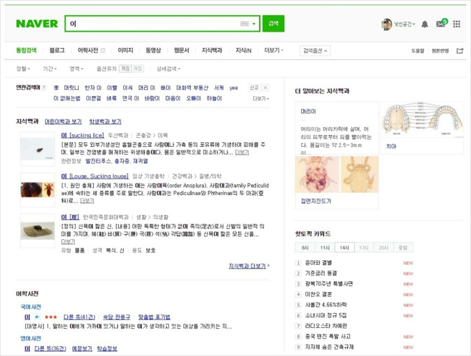Open 학생백과 보기 link
Screen dimensions: 471x356
coord(105,122)
